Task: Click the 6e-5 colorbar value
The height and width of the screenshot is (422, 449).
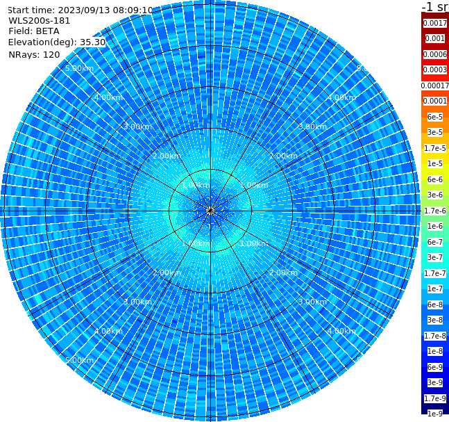Action: tap(435, 117)
